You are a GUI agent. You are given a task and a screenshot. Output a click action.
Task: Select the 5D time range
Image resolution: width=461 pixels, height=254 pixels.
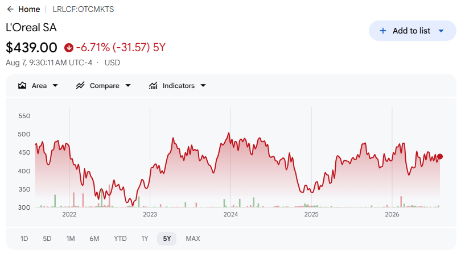point(47,239)
